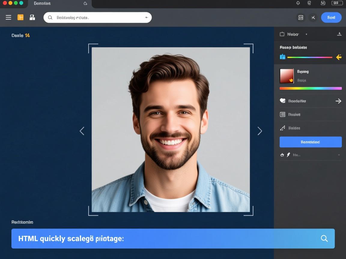Click the download icon in panel header

tap(339, 34)
